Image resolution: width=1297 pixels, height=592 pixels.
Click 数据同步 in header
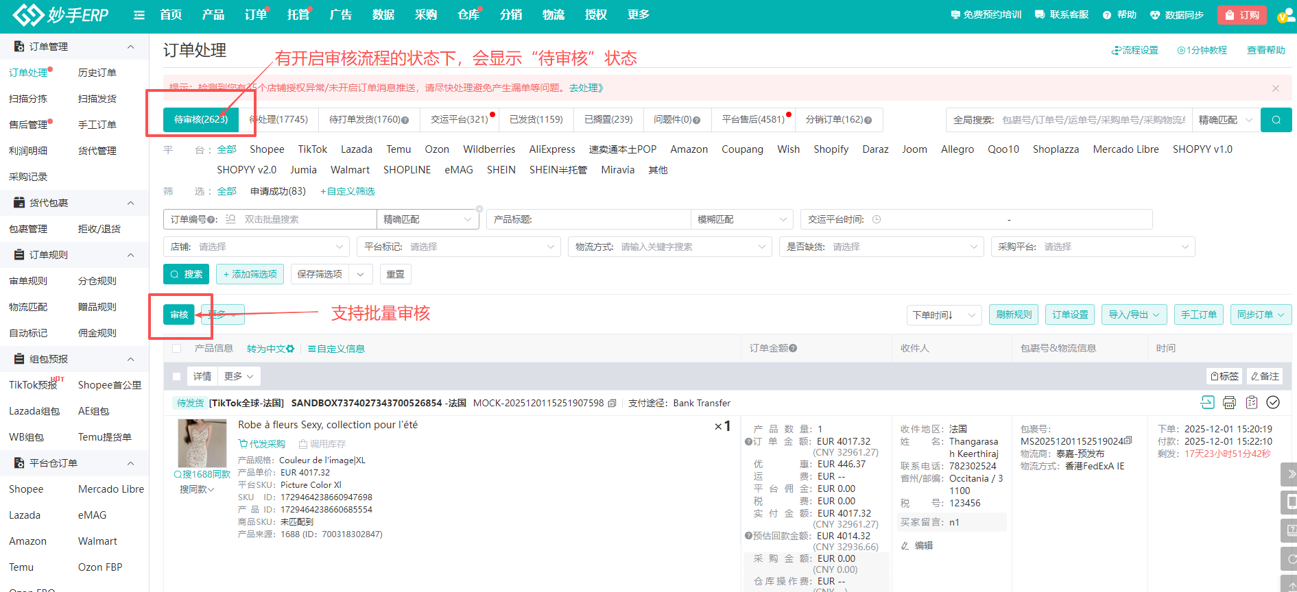click(x=1177, y=14)
